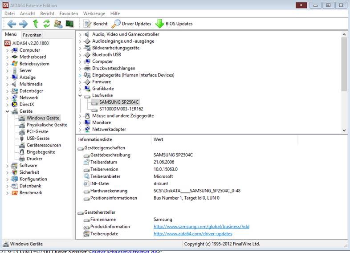Viewport: 350px width, 253px height.
Task: Select Server icon in sidebar tree
Action: pos(15,70)
